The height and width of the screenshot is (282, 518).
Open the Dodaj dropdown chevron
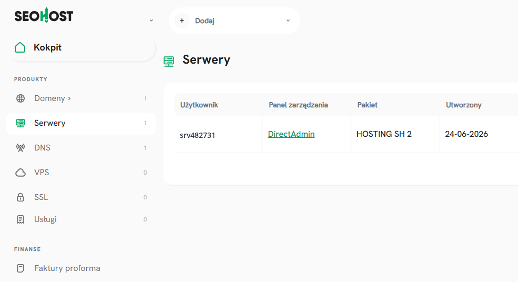click(x=288, y=21)
